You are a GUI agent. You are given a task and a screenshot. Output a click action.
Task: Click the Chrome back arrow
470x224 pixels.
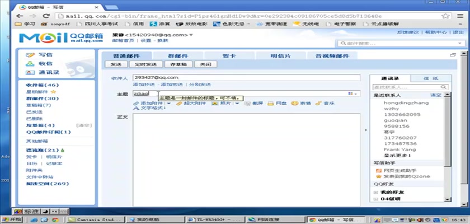(20, 16)
